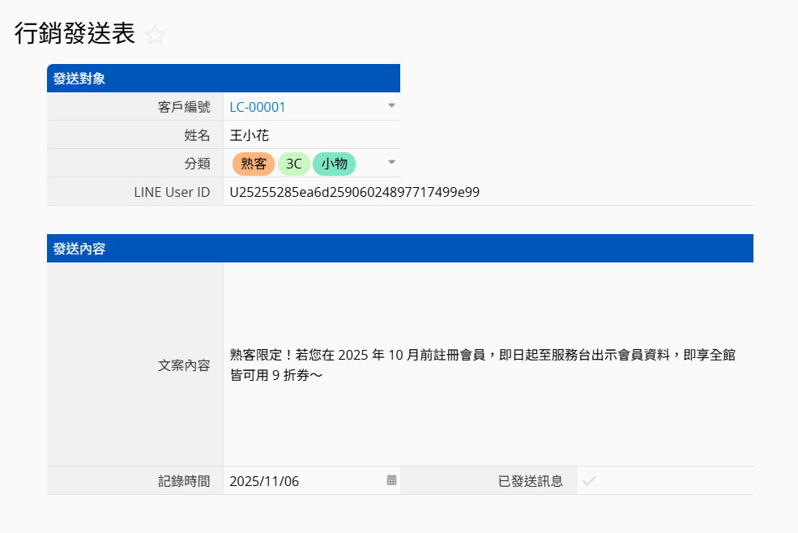Select the orange 熟客 tag
Viewport: 798px width, 533px height.
[254, 164]
